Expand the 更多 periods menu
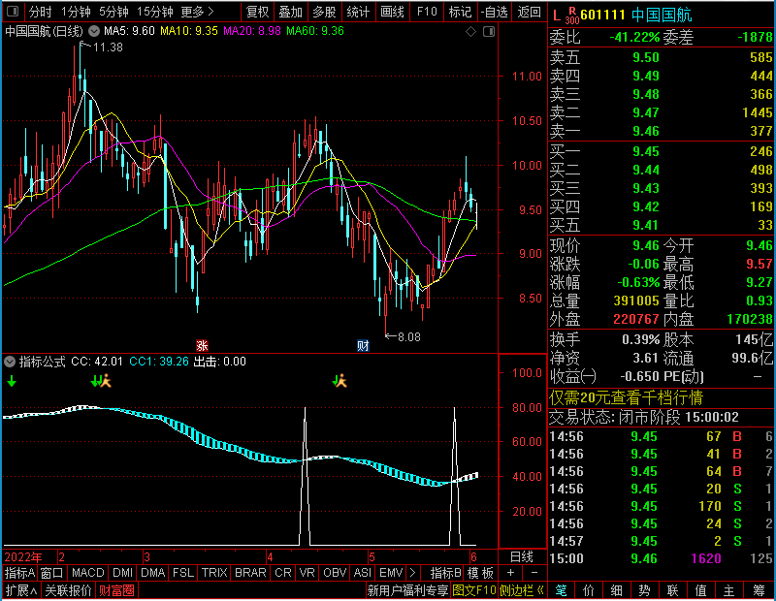Viewport: 776px width, 601px height. [198, 12]
